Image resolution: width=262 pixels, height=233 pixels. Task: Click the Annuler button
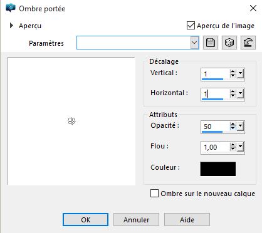136,220
